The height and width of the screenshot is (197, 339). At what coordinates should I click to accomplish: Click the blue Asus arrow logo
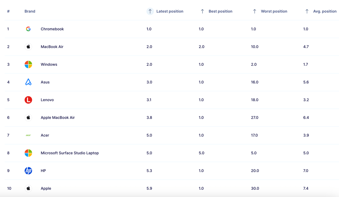28,82
